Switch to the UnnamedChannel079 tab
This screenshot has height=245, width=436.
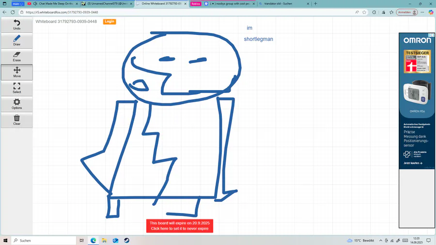[107, 3]
